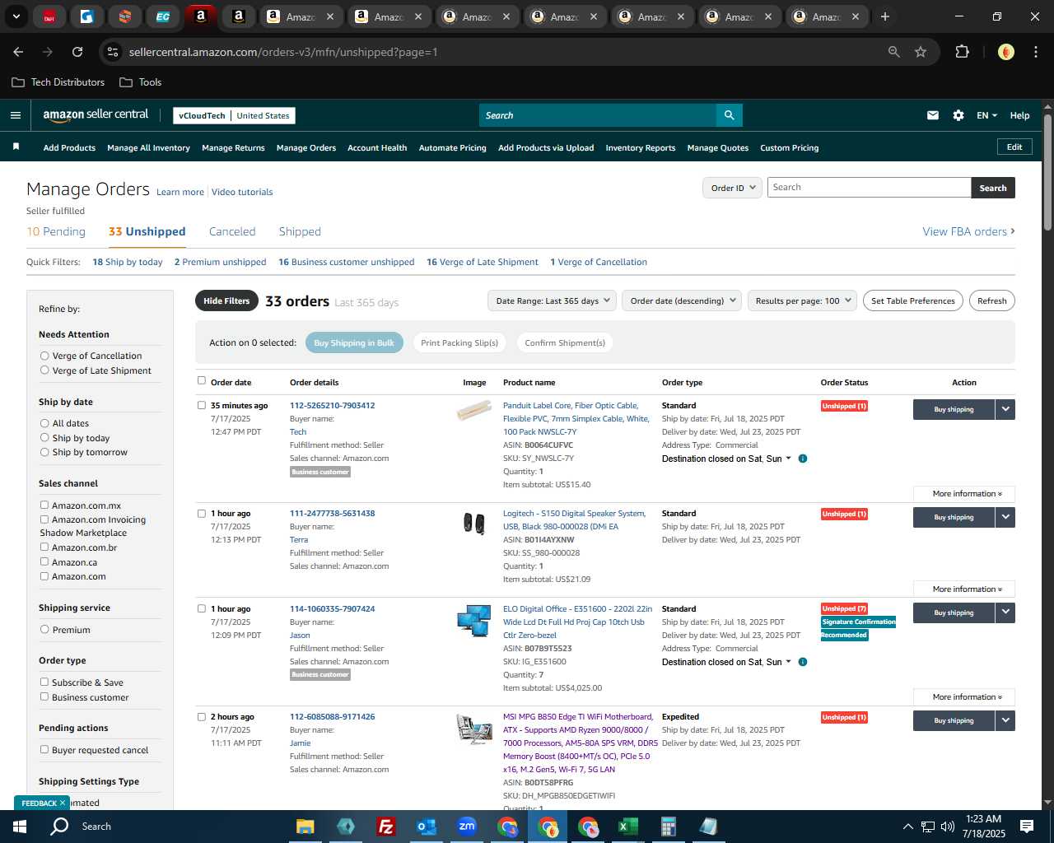
Task: Open File Explorer from taskbar
Action: (305, 827)
